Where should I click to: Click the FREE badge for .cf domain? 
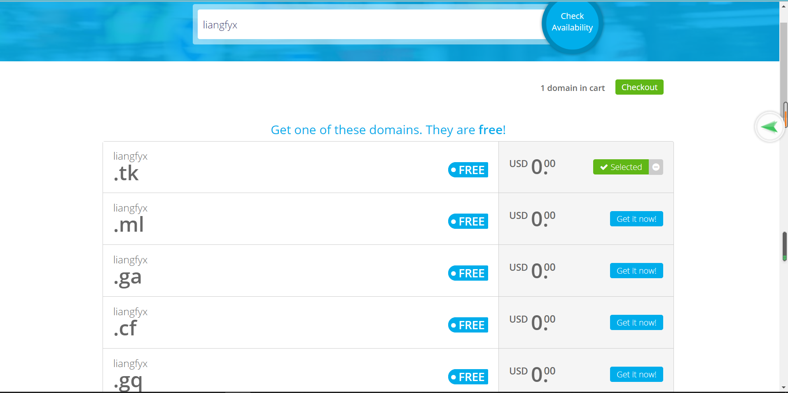click(468, 325)
